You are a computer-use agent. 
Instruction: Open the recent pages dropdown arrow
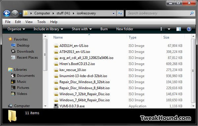tap(20, 13)
